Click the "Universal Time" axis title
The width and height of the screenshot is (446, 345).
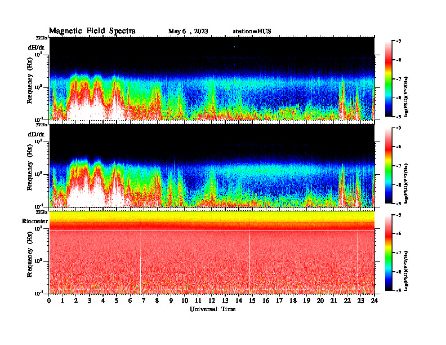click(x=212, y=309)
